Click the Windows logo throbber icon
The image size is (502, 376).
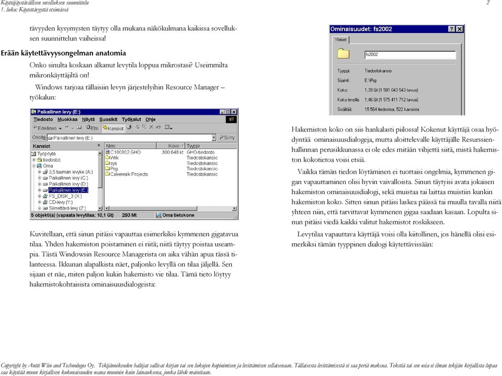231,119
